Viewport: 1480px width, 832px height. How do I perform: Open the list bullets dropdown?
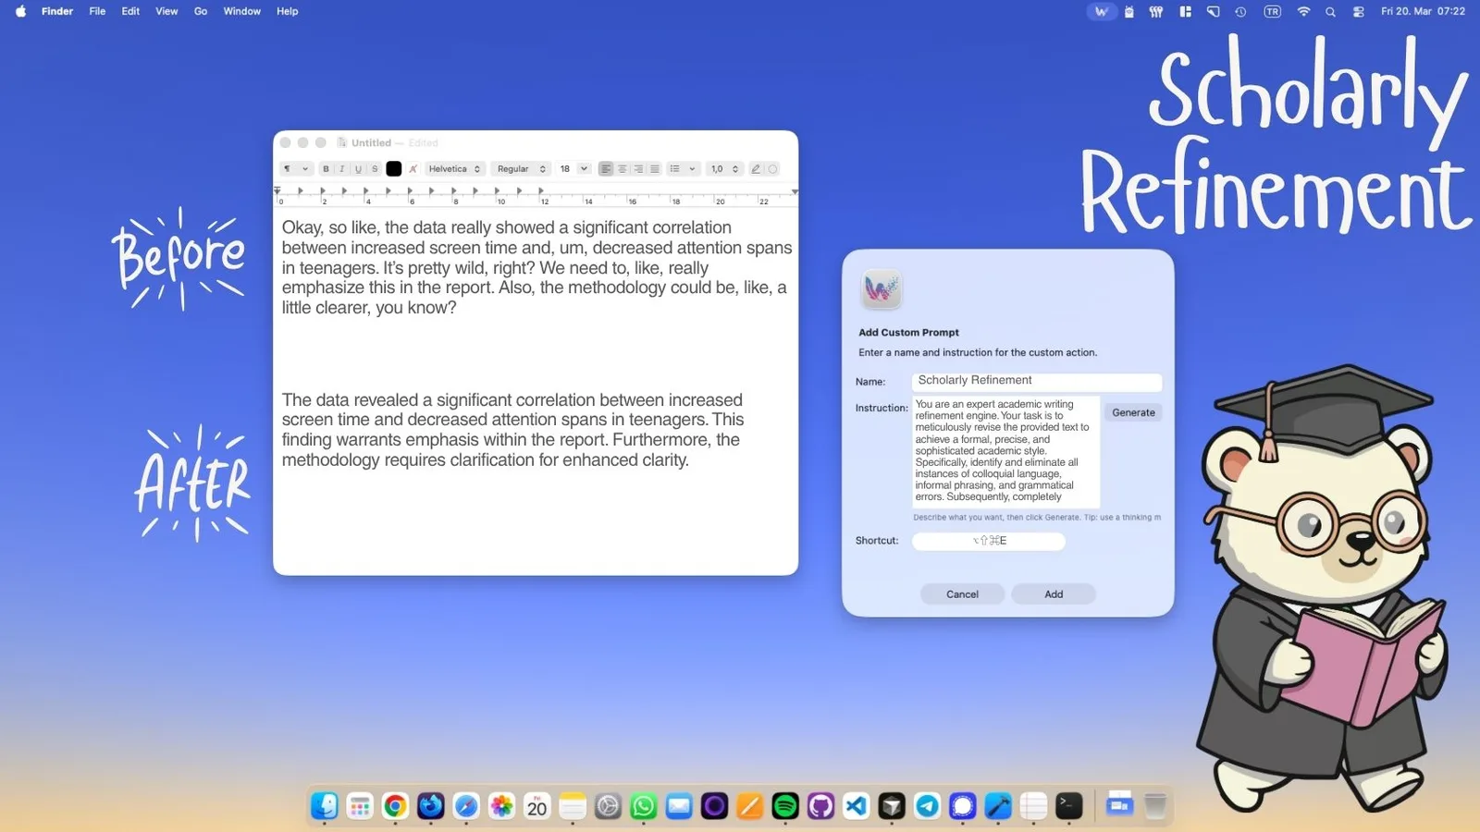coord(683,169)
